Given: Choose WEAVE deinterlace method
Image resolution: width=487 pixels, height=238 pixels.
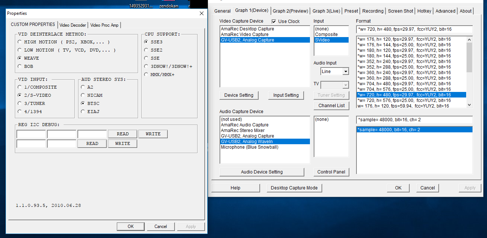Looking at the screenshot, I should point(20,58).
